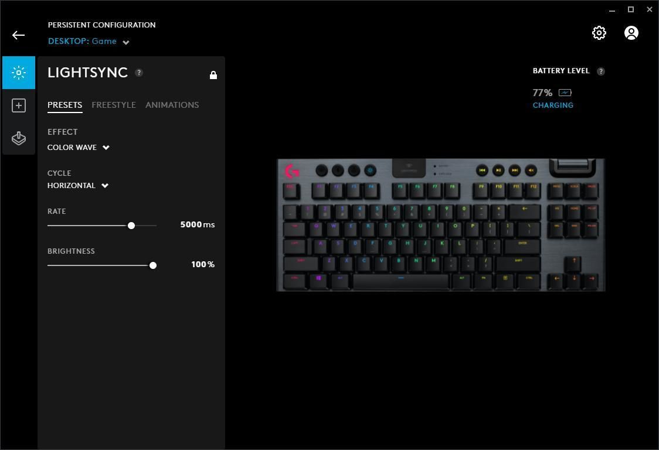Image resolution: width=659 pixels, height=450 pixels.
Task: Open the LIGHTSYNC lighting sidebar icon
Action: 19,73
